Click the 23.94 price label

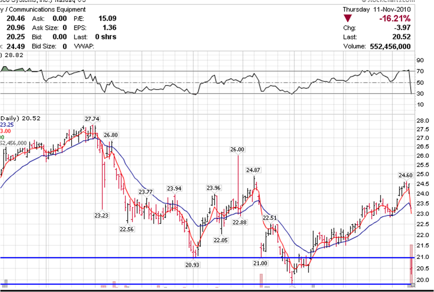[x=174, y=188]
